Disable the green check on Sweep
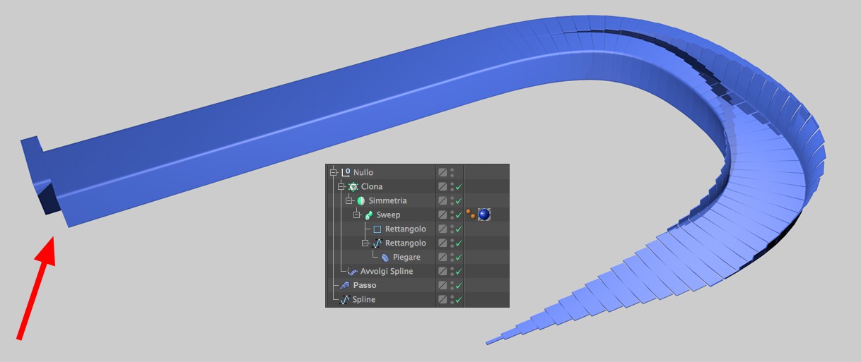The width and height of the screenshot is (861, 362). [x=459, y=215]
